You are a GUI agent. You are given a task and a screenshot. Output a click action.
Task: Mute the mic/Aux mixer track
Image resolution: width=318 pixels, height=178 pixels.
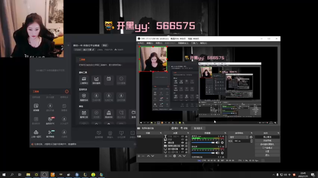pos(217,142)
